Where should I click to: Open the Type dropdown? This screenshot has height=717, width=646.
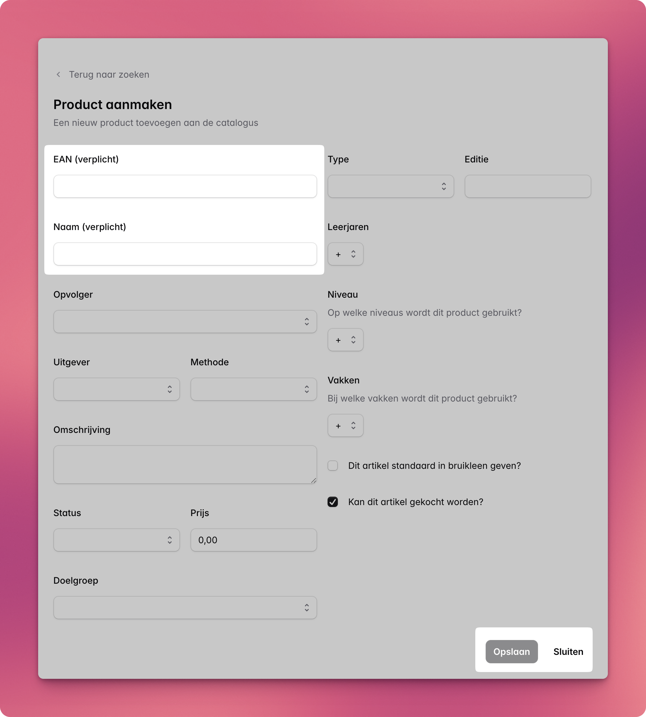391,186
